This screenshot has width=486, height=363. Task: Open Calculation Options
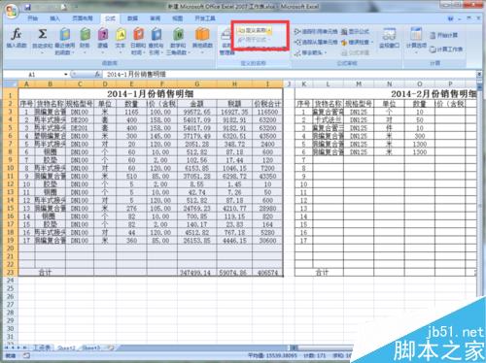coord(416,41)
